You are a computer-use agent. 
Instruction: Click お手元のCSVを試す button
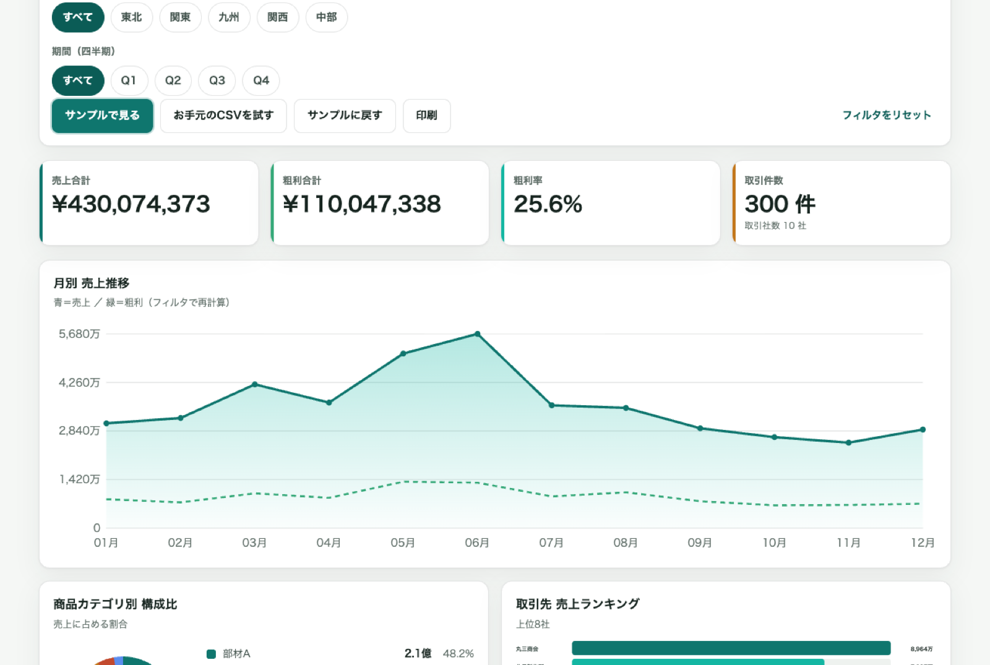point(223,116)
